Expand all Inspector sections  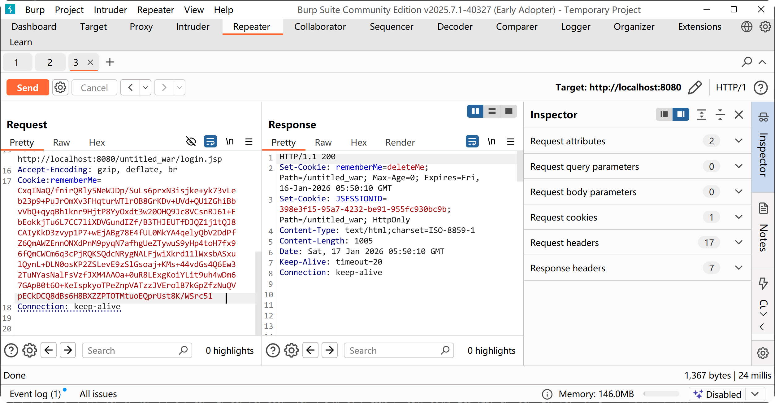(x=701, y=115)
